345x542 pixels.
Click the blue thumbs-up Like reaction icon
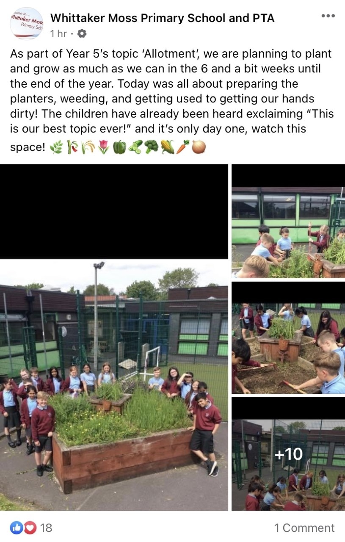click(x=17, y=528)
